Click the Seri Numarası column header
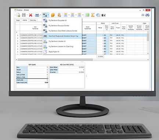Viewport: 159px width, 140px height. [x=35, y=28]
